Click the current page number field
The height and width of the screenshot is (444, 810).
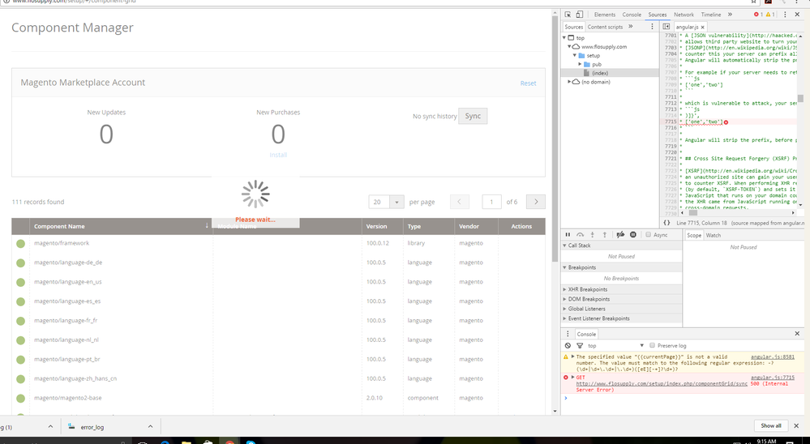(x=491, y=202)
